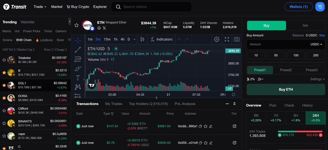328x150 pixels.
Task: Sort by Price / Change column
Action: pos(56,50)
